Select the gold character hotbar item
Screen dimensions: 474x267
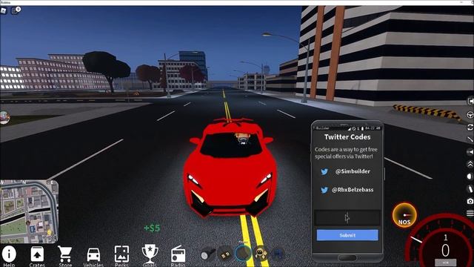click(x=261, y=254)
